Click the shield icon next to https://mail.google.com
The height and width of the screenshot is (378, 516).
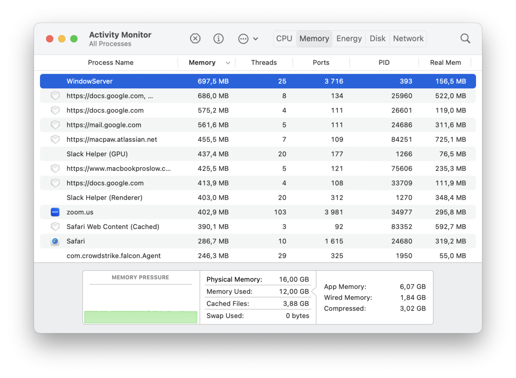coord(55,125)
